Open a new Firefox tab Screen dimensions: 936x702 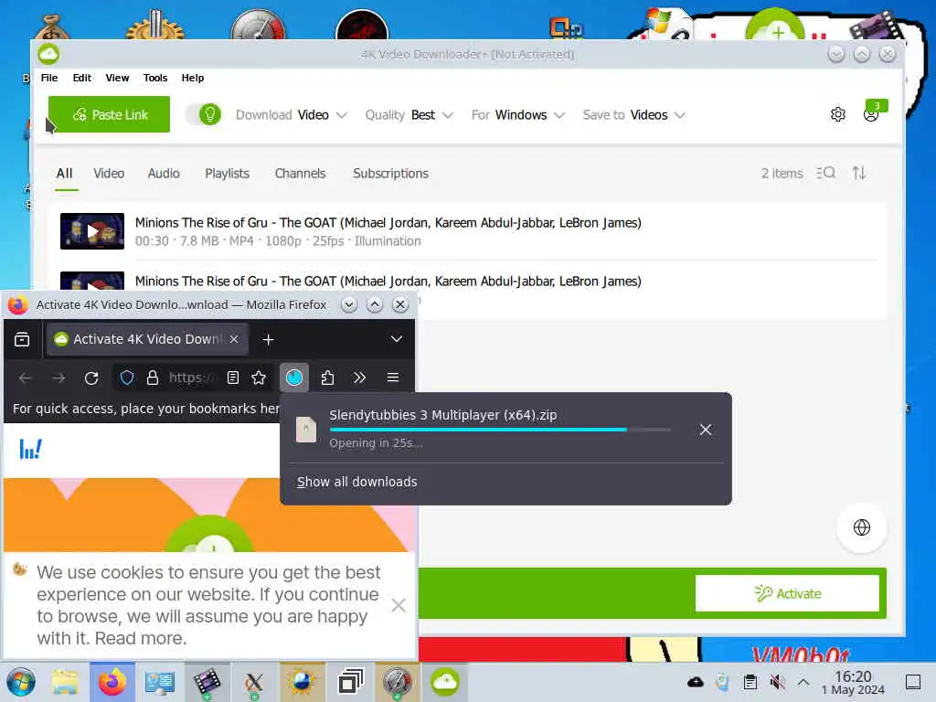tap(268, 340)
